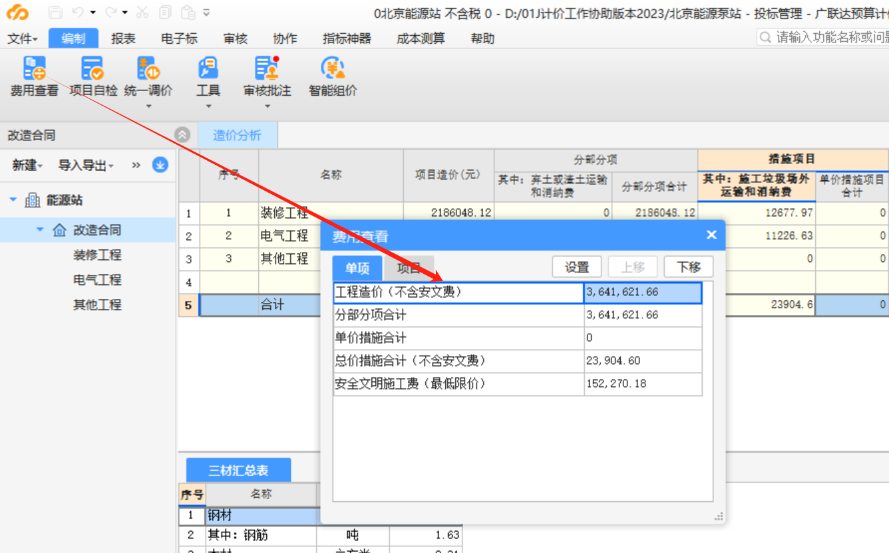Switch to the 审核 ribbon tab
The width and height of the screenshot is (889, 553).
pos(236,39)
